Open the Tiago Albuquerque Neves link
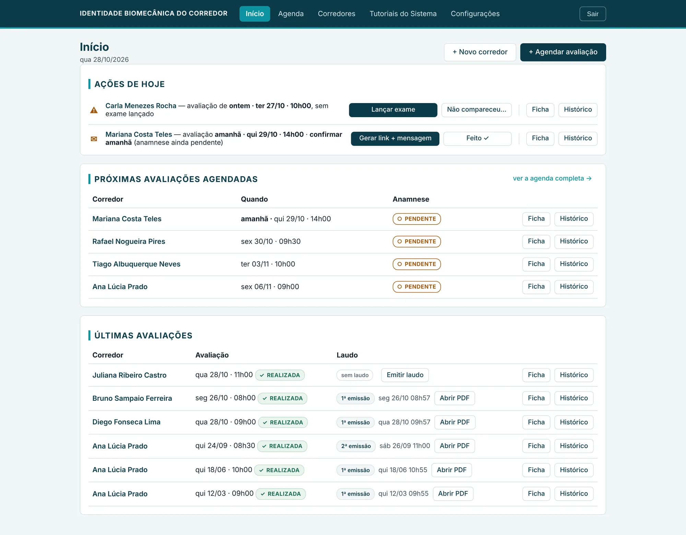This screenshot has height=535, width=686. (136, 264)
